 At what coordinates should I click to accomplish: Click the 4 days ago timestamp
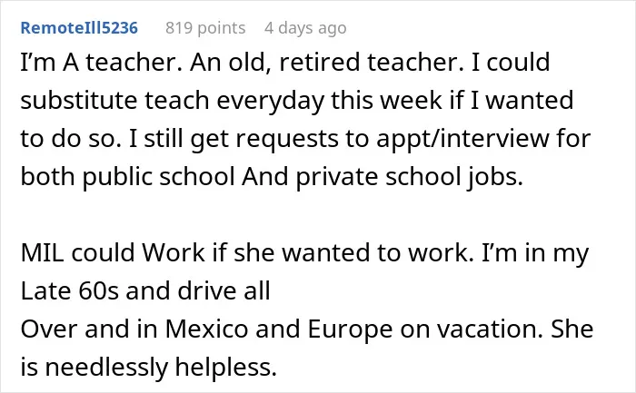(x=305, y=28)
